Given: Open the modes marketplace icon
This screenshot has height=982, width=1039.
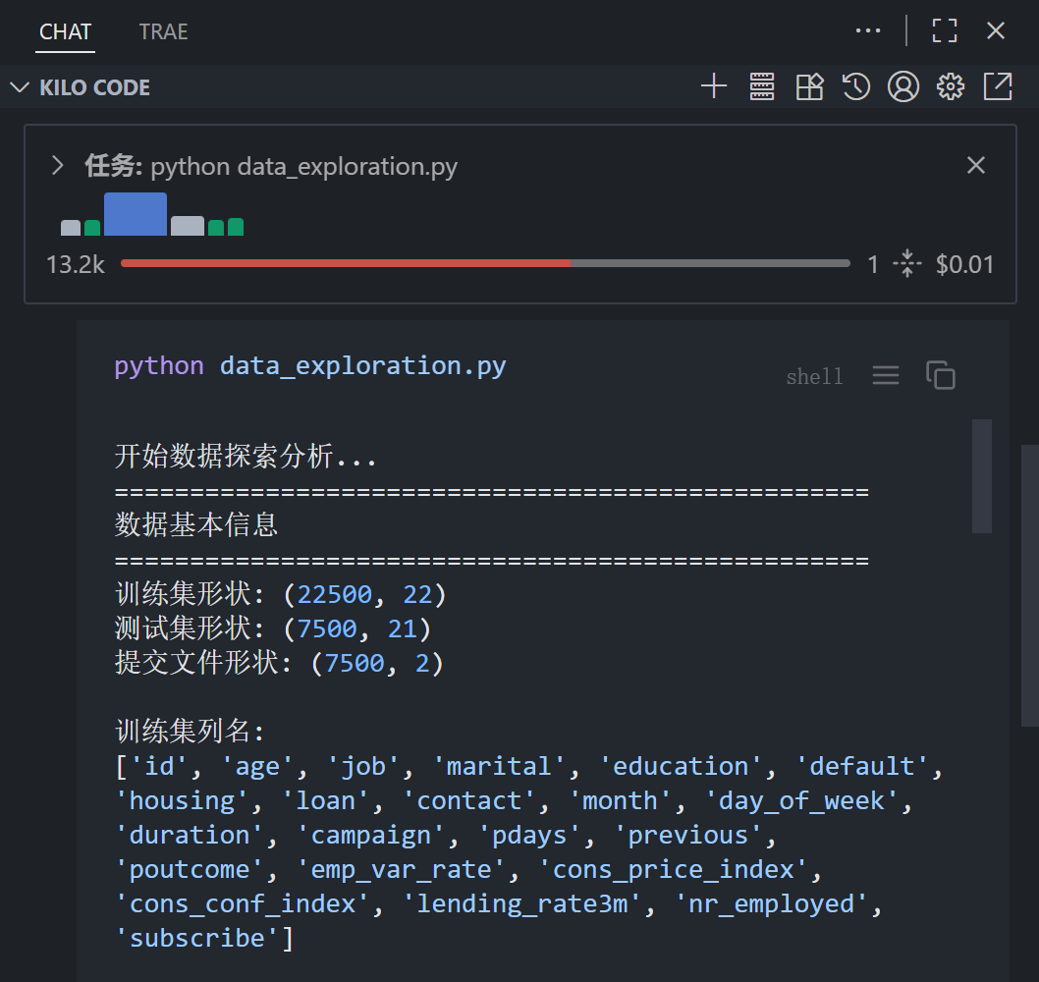Looking at the screenshot, I should pyautogui.click(x=809, y=86).
